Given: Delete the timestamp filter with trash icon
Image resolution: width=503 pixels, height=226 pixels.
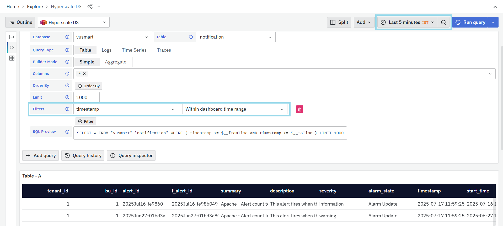Looking at the screenshot, I should [299, 109].
